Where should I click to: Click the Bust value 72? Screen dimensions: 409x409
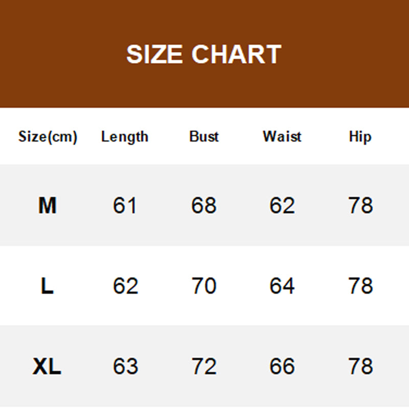(x=204, y=367)
